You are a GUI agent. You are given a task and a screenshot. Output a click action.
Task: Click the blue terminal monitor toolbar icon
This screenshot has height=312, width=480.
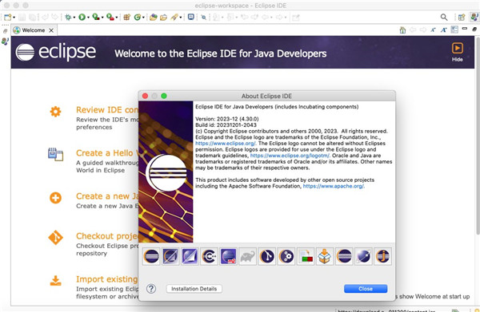191,17
